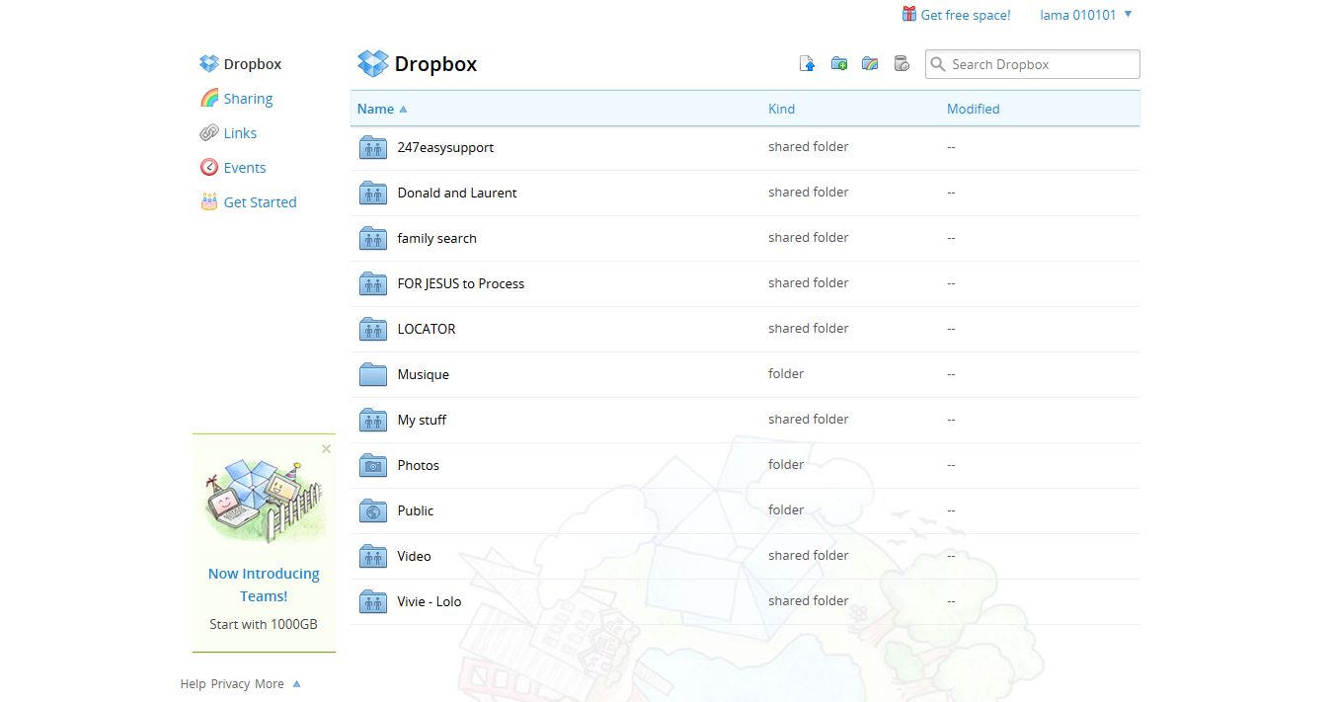Click the rainbow icon next to Sharing
This screenshot has height=702, width=1332.
209,99
